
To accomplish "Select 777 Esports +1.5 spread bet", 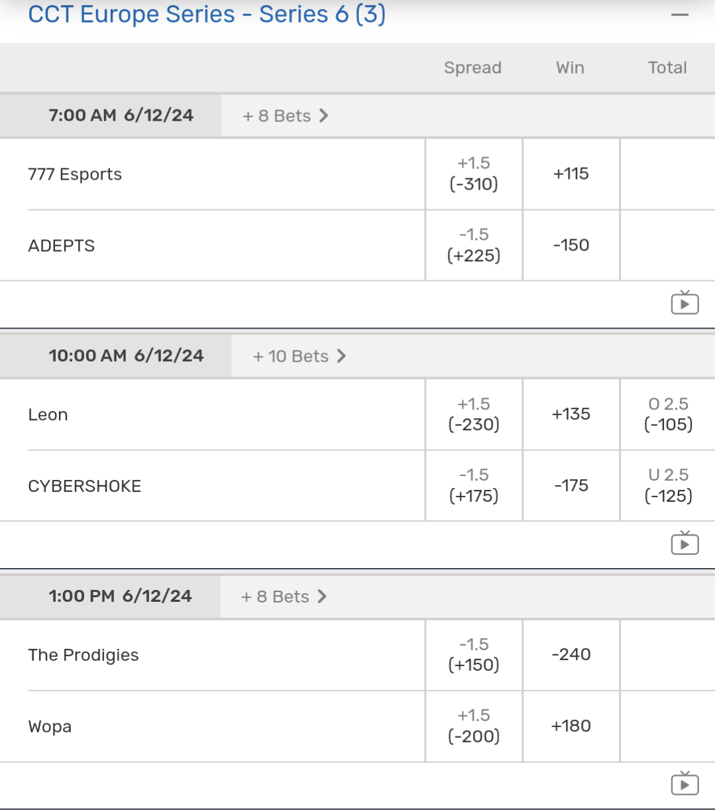I will click(x=474, y=174).
